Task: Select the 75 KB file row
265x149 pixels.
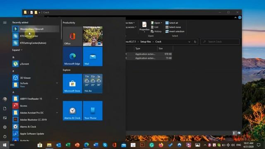Action: point(149,58)
